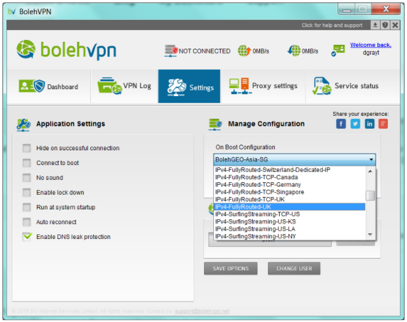Viewport: 407px width, 322px height.
Task: Close the dark help and support bar
Action: pyautogui.click(x=395, y=25)
